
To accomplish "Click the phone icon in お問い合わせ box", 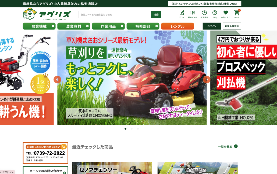I will point(63,147).
